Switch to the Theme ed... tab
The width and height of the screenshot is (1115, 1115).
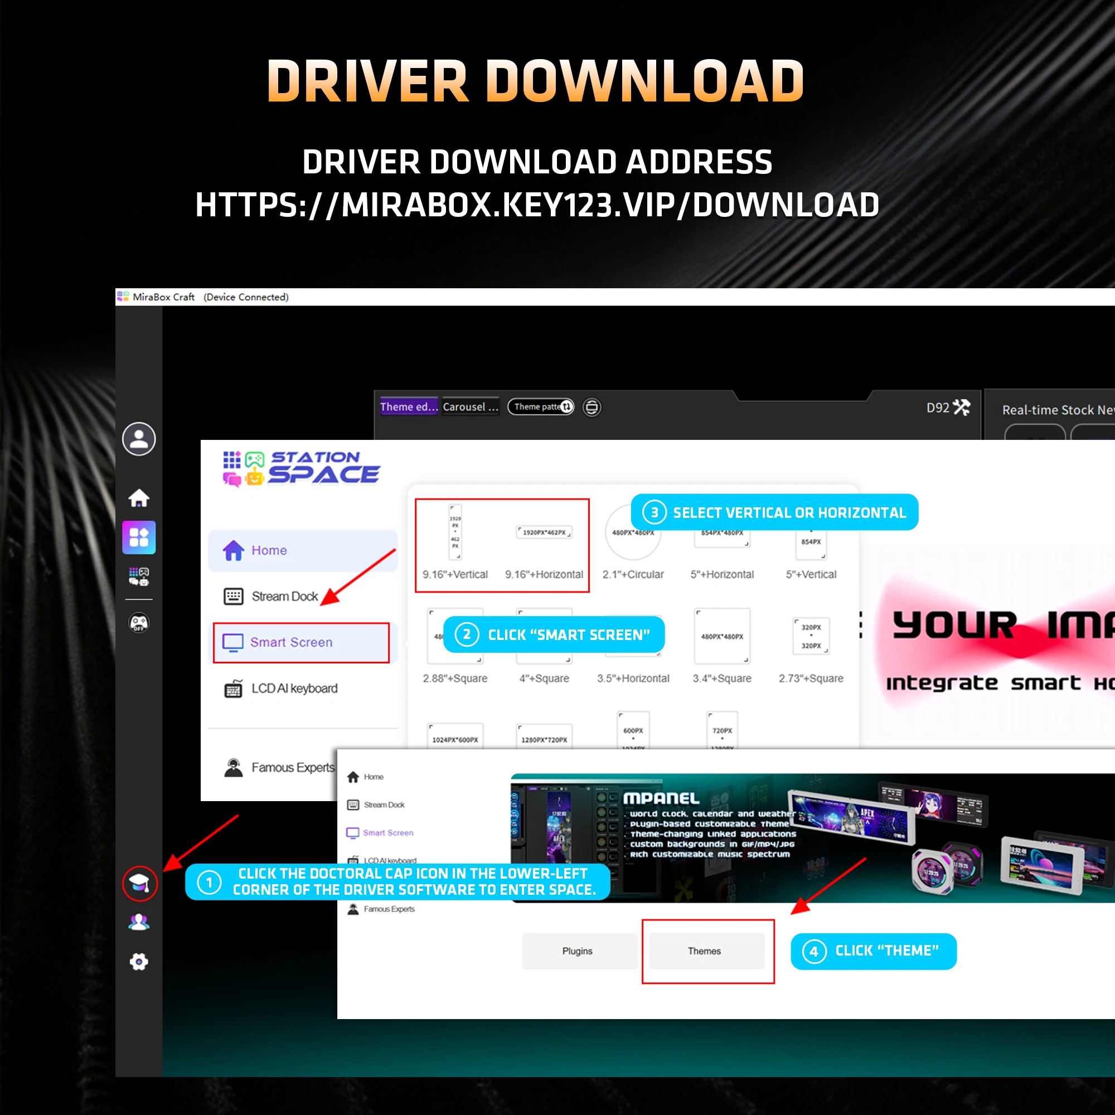point(409,407)
